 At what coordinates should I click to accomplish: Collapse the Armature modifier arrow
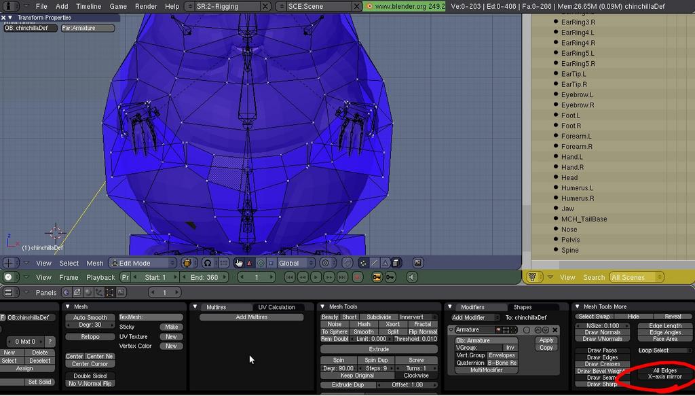[x=451, y=330]
